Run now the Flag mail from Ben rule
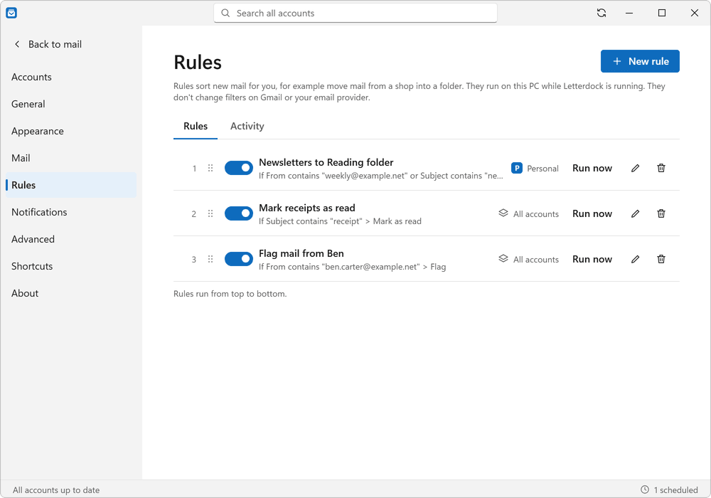The image size is (711, 498). tap(592, 259)
